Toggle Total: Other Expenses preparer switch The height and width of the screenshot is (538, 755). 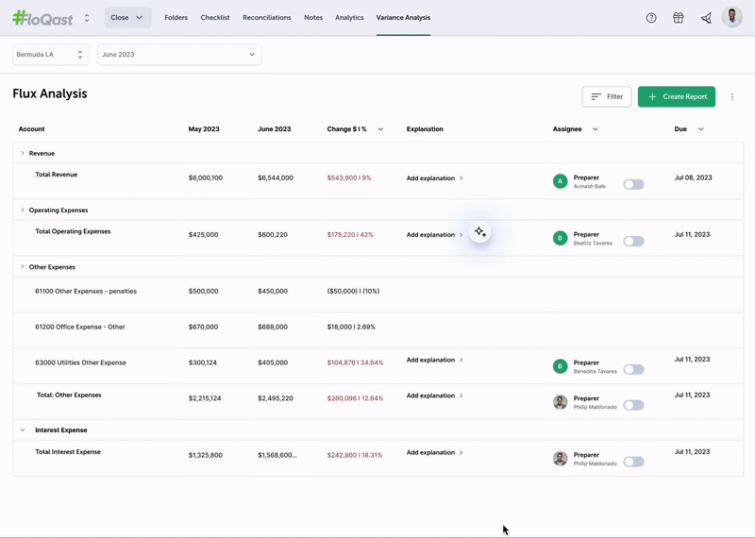pos(633,405)
